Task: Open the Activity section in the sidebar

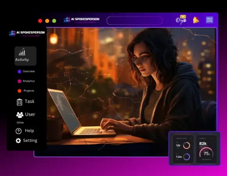Action: [25, 56]
